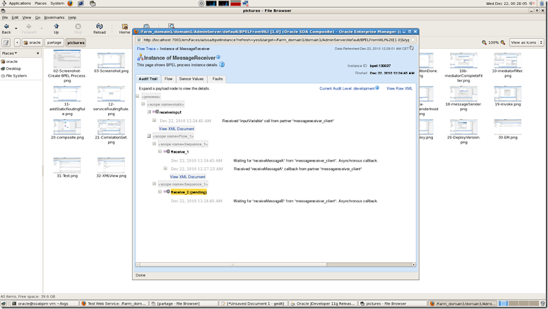Open the Help menu in File Browser

pos(72,18)
